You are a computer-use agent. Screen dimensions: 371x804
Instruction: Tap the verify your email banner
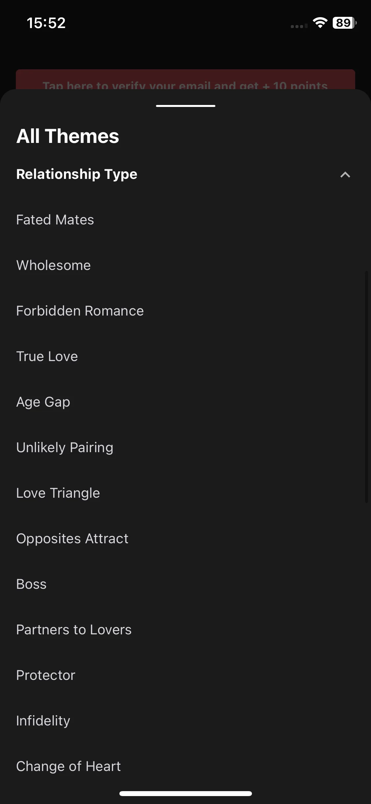coord(185,80)
